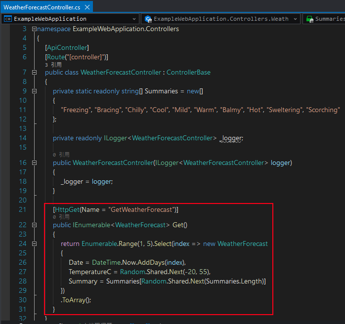Viewport: 345px width, 324px height.
Task: Click DateTime on line 26
Action: (106, 262)
